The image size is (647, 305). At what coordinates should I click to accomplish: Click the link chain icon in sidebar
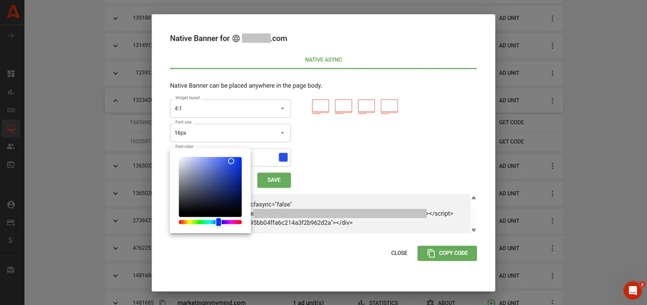[x=11, y=110]
